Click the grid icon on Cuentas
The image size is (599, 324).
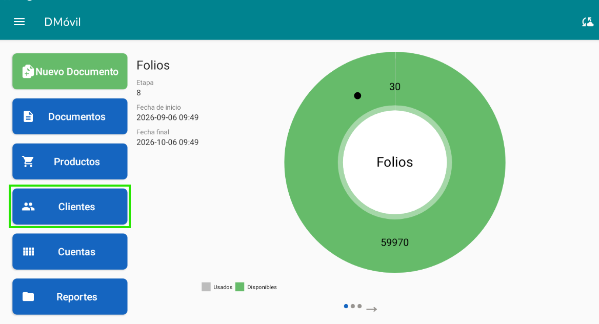coord(28,251)
